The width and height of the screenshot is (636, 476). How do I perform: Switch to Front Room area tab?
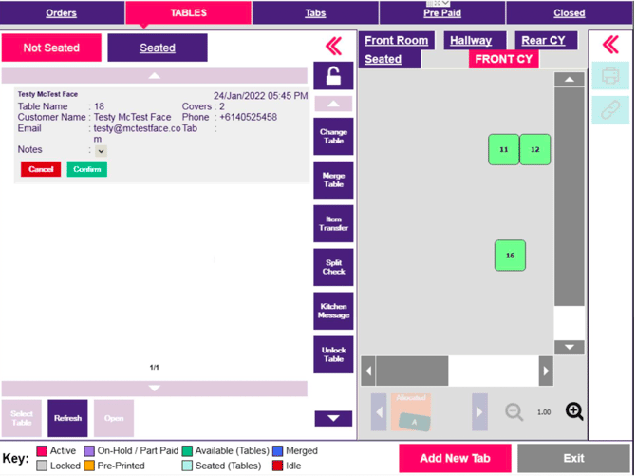pos(397,40)
